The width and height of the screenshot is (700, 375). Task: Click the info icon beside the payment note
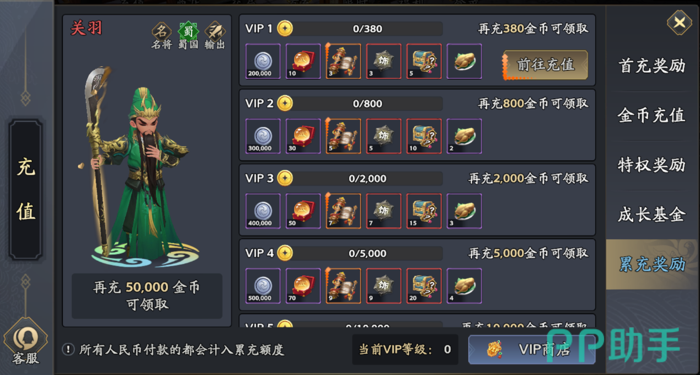pos(68,350)
